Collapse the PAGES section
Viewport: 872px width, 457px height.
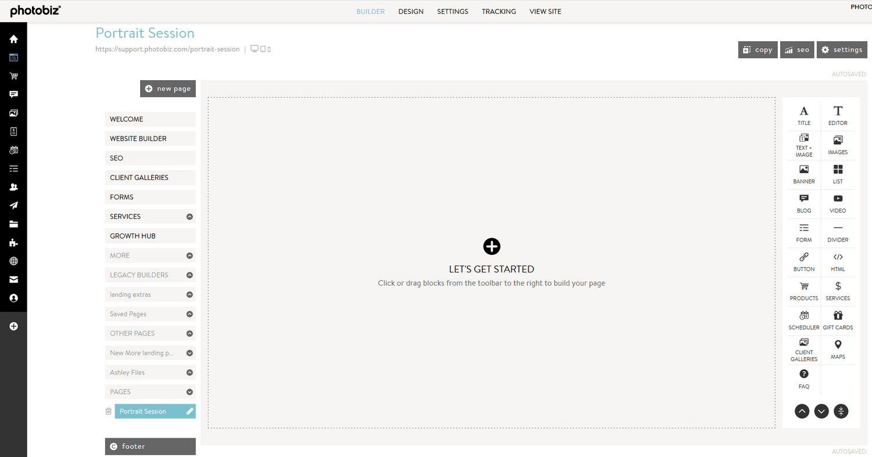[189, 391]
